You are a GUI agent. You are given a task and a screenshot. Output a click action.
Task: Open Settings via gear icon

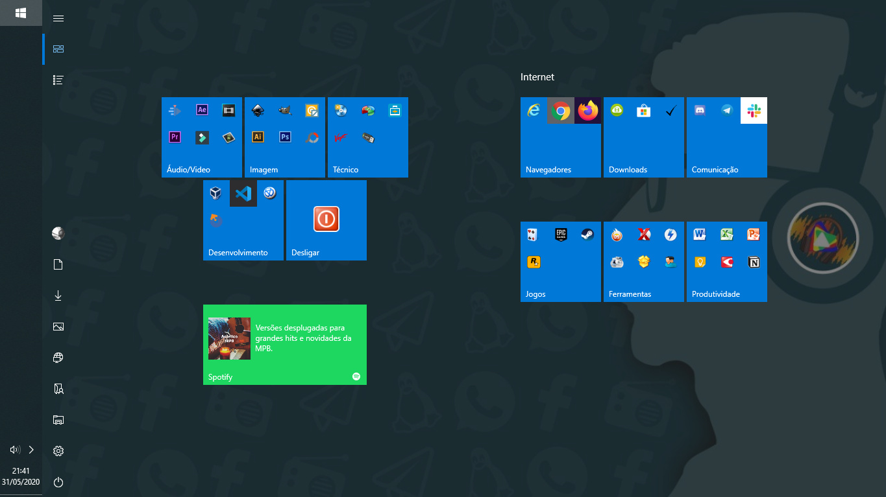(58, 451)
